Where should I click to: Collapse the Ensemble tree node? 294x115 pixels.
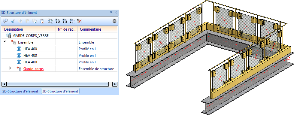4,42
